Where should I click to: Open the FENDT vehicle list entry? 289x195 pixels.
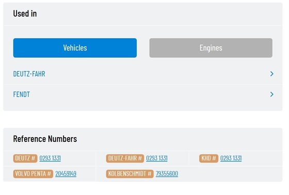[21, 94]
